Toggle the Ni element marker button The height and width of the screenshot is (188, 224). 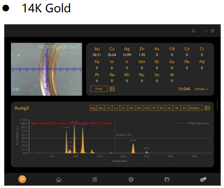[x=131, y=108]
